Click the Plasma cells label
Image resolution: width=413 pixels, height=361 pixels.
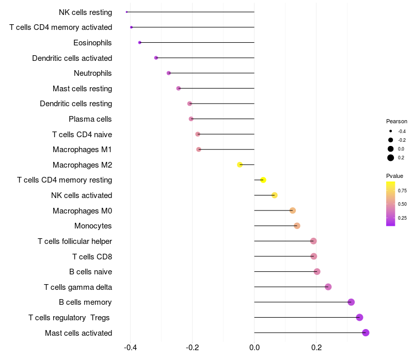pyautogui.click(x=90, y=119)
